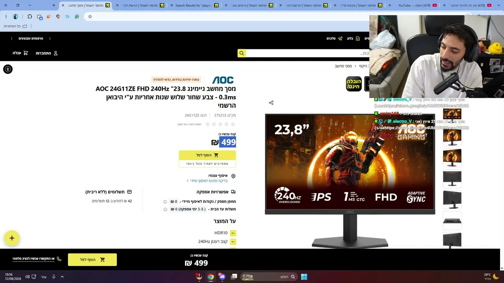This screenshot has width=504, height=283.
Task: Open a new browser tab
Action: click(54, 6)
